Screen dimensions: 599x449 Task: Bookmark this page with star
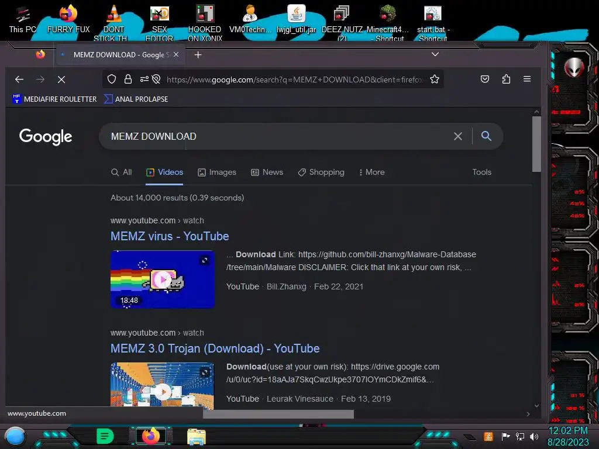(x=435, y=79)
